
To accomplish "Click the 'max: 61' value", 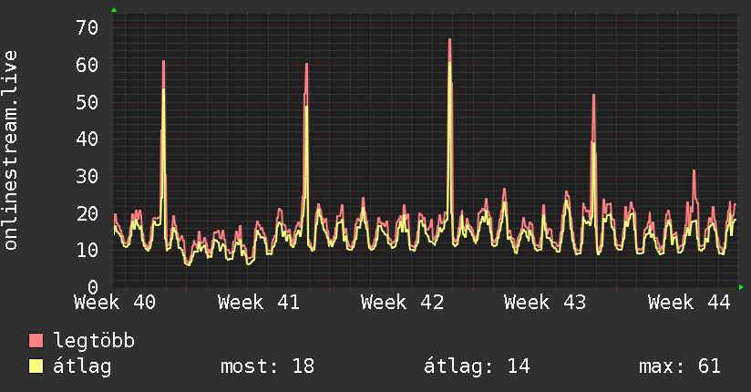I will pyautogui.click(x=680, y=366).
